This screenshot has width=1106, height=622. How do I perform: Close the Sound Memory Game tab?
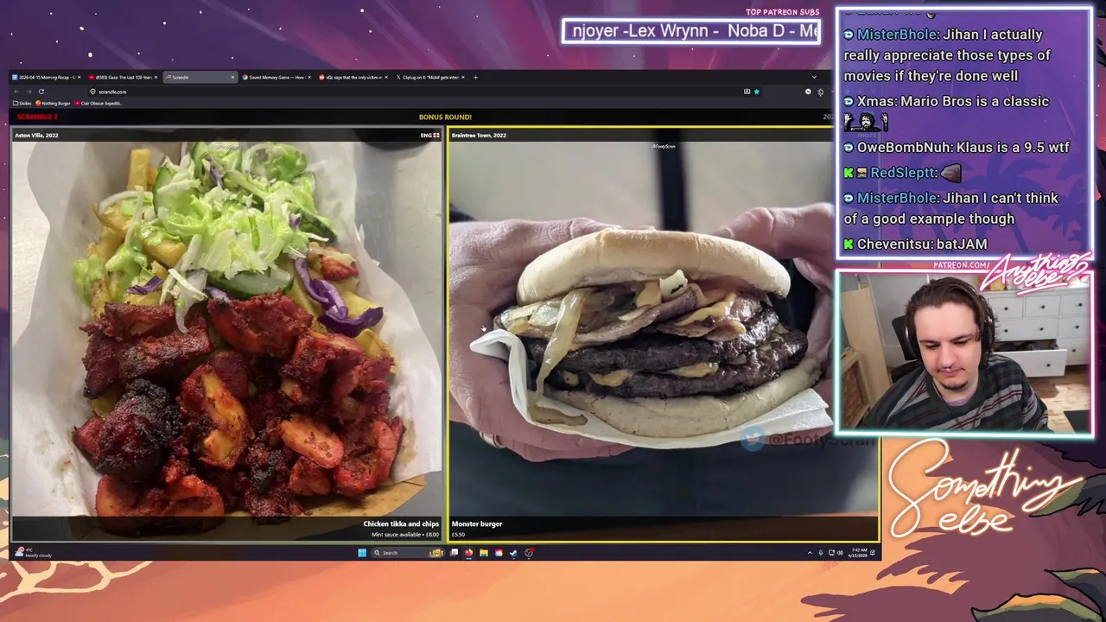tap(308, 77)
